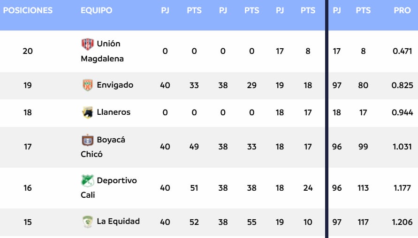418x238 pixels.
Task: Click the PRO column header
Action: click(402, 11)
